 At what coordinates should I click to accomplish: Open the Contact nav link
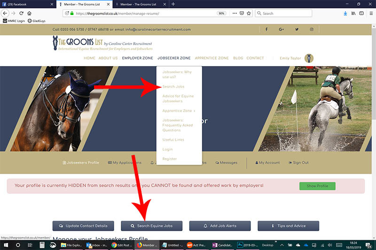point(255,58)
